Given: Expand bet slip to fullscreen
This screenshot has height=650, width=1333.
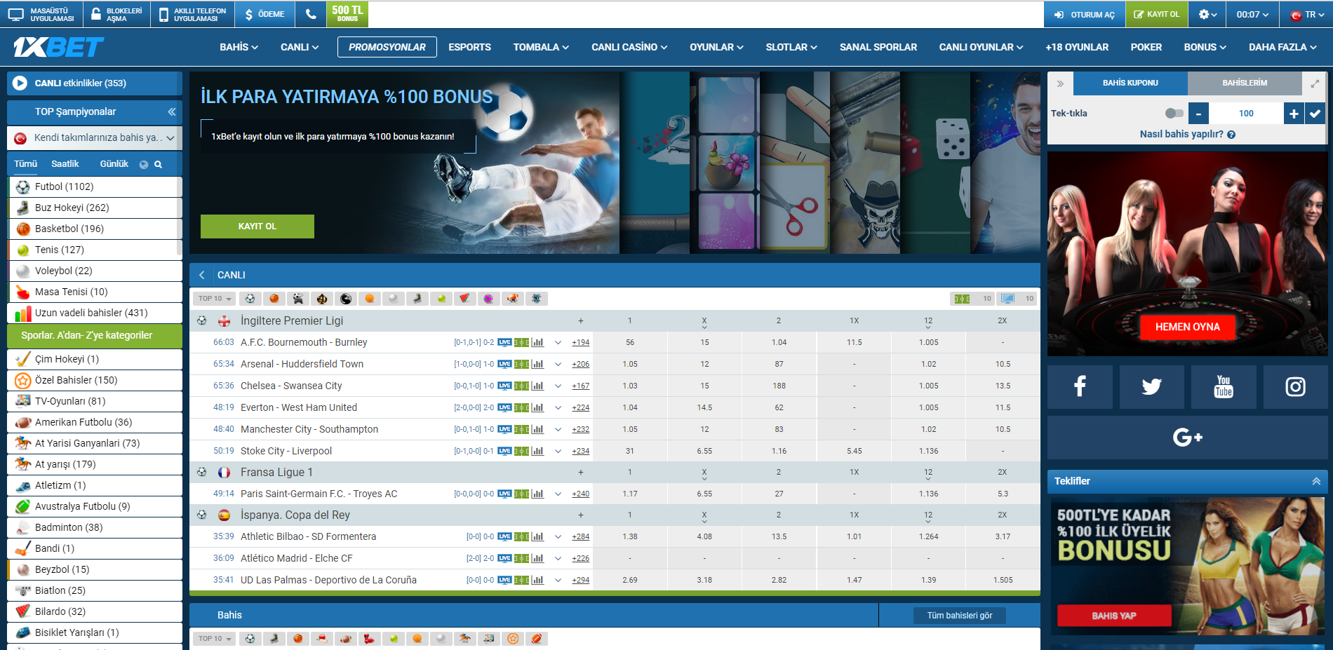Looking at the screenshot, I should click(x=1315, y=83).
